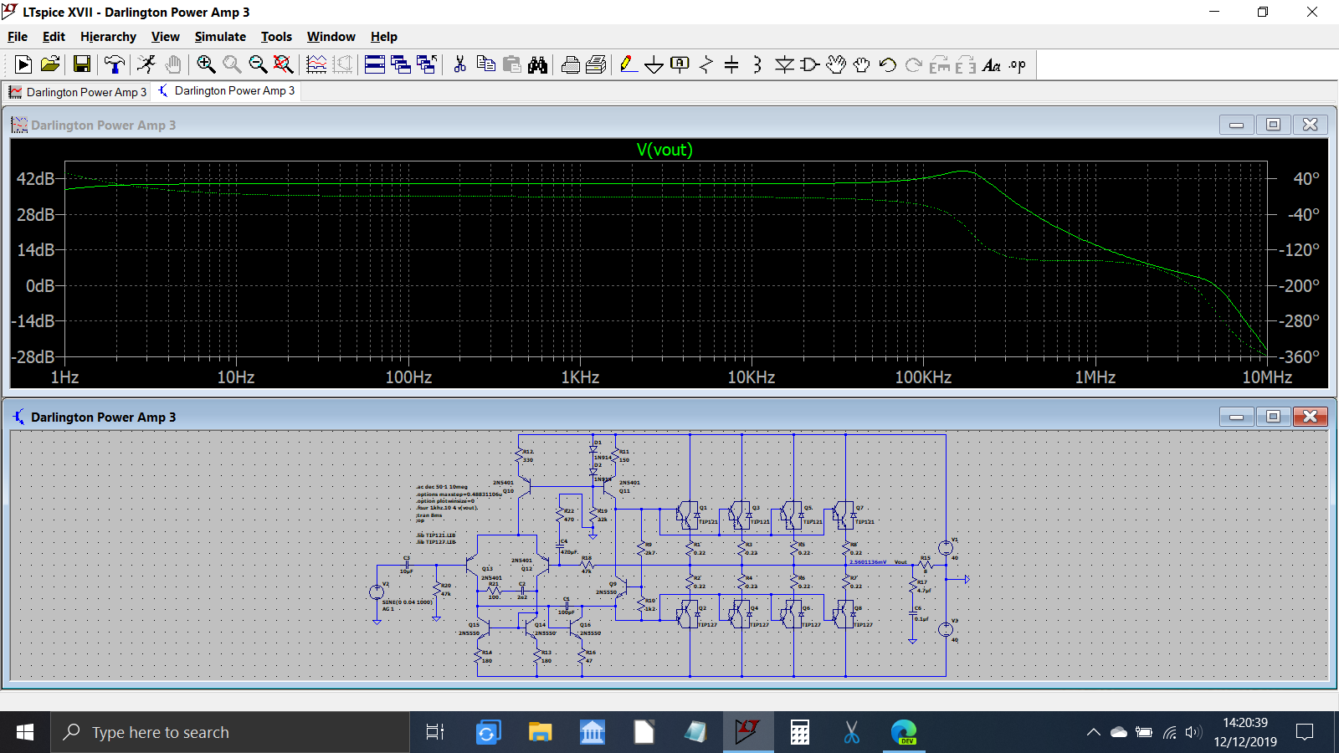Click the Cascade windows icon

pos(401,64)
